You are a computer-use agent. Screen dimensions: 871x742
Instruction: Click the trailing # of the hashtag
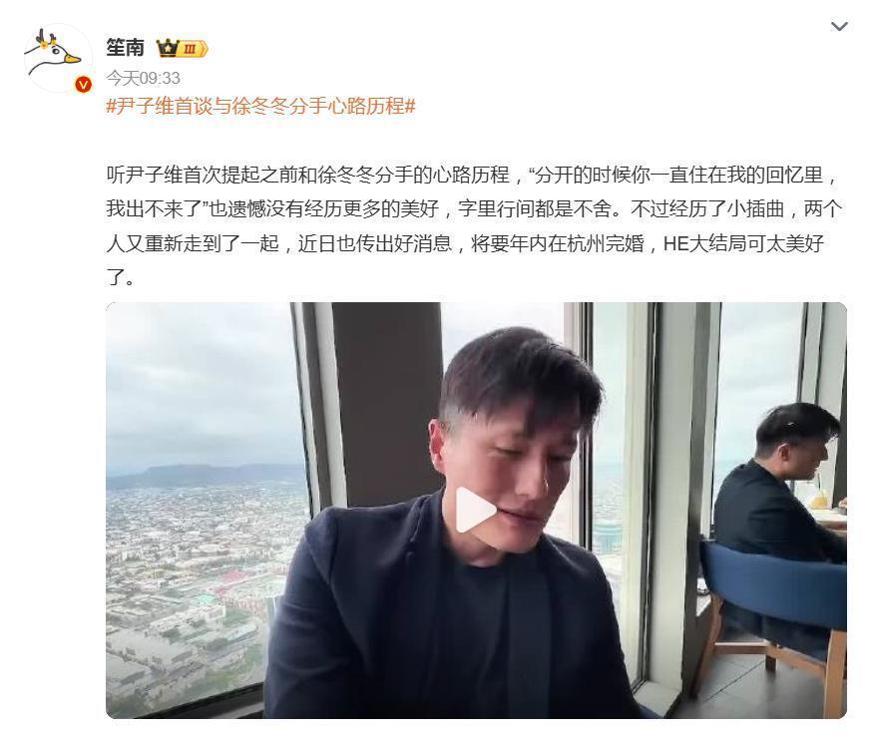(x=410, y=106)
